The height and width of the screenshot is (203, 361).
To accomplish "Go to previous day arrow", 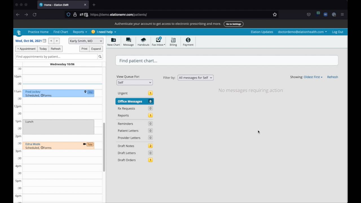I will click(x=51, y=41).
